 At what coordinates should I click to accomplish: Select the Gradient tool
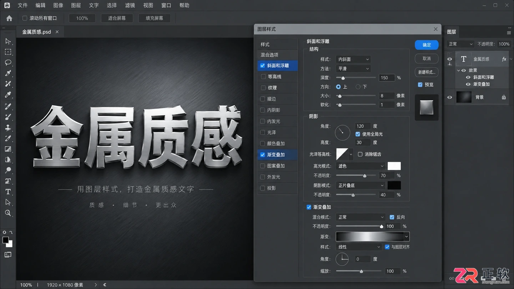pyautogui.click(x=8, y=149)
